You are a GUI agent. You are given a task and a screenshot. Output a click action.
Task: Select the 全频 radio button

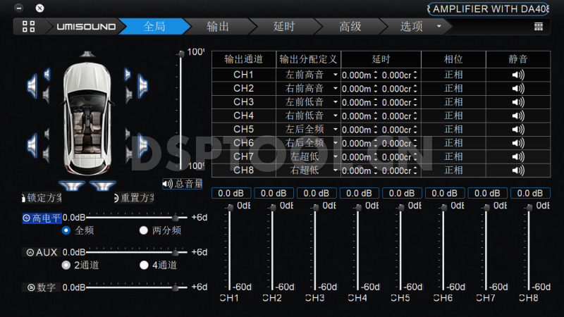tap(66, 230)
